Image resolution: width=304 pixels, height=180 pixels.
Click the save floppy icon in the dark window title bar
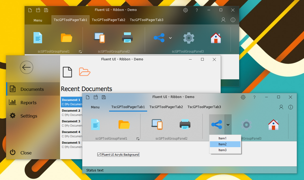click(x=46, y=10)
